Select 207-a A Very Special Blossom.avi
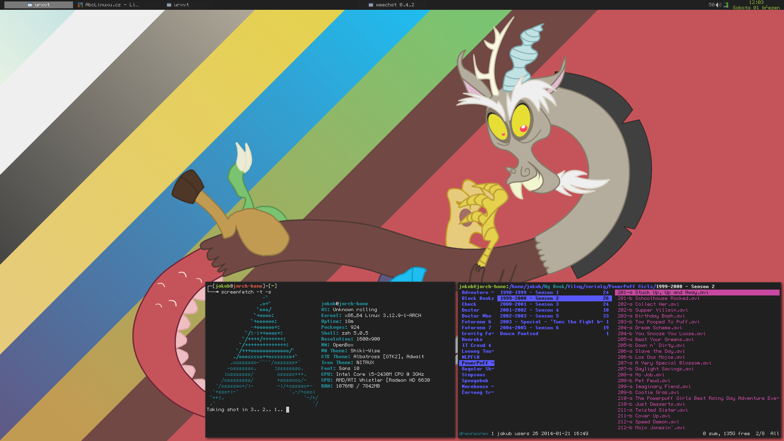Screen dimensions: 784x441 (664, 363)
